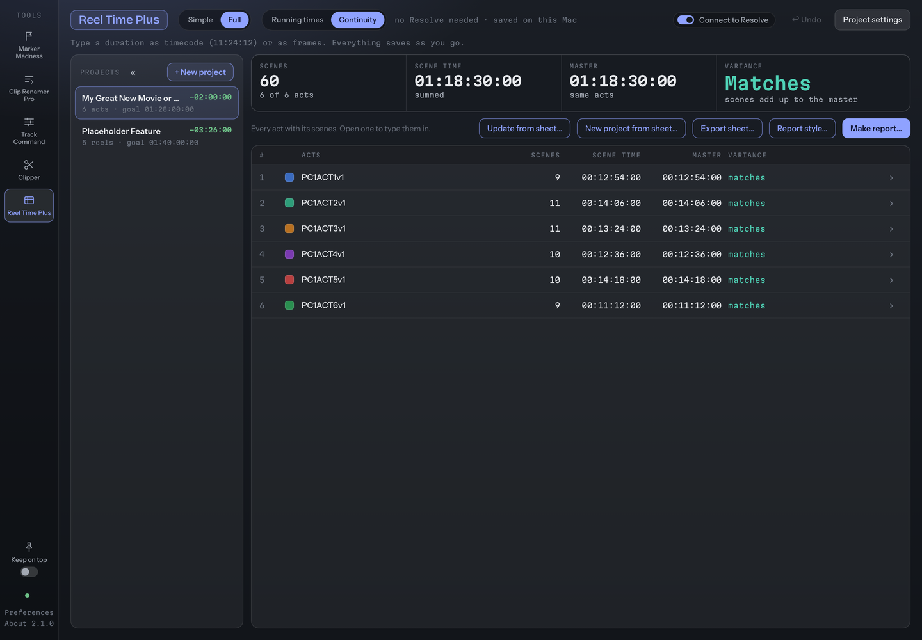Click the Undo arrow icon
The height and width of the screenshot is (640, 922).
[x=795, y=20]
